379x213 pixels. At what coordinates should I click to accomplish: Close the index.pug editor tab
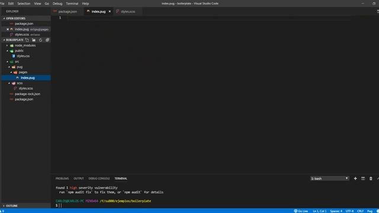[x=110, y=11]
